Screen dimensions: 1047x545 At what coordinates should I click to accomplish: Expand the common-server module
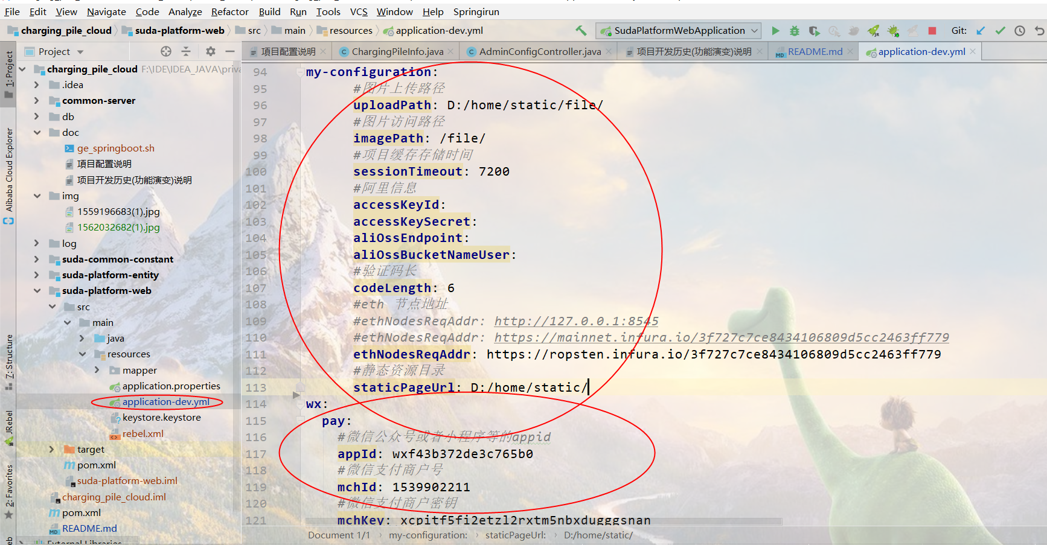point(37,101)
